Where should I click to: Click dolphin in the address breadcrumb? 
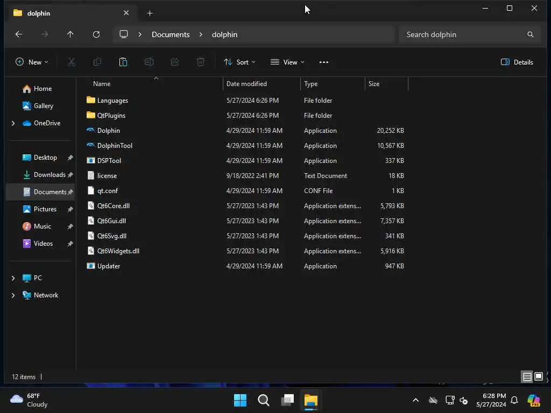pos(224,34)
